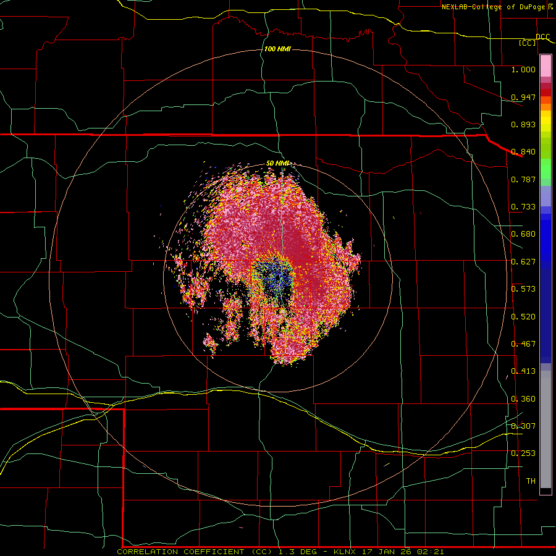Select the 0.573 scale value
This screenshot has width=556, height=556.
click(523, 289)
